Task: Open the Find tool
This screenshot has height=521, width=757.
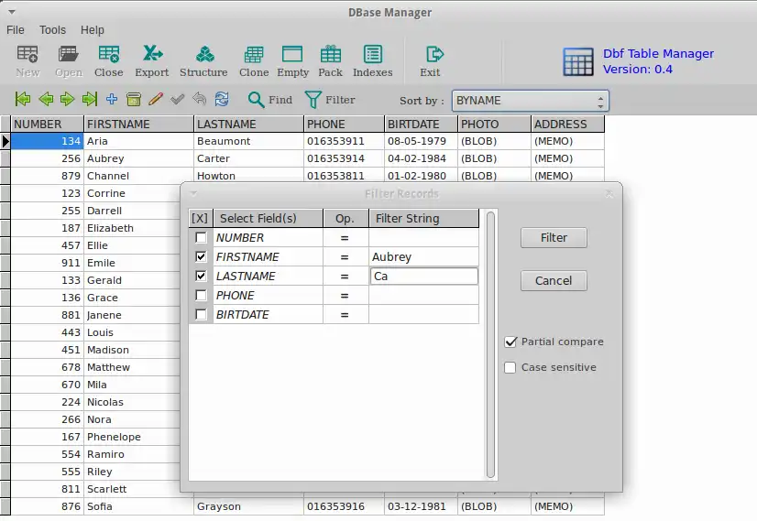Action: [269, 100]
